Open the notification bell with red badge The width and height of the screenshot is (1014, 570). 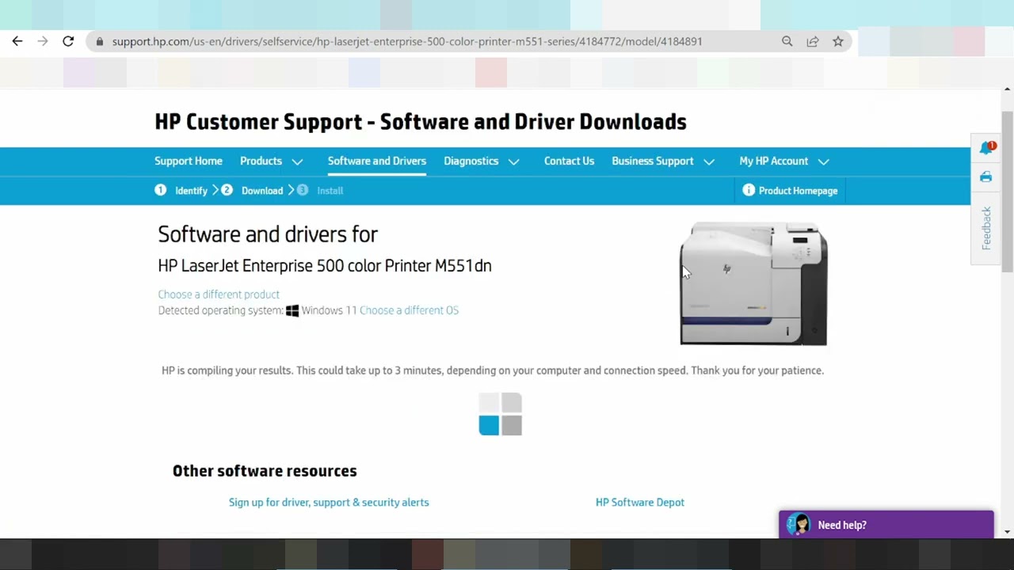987,148
